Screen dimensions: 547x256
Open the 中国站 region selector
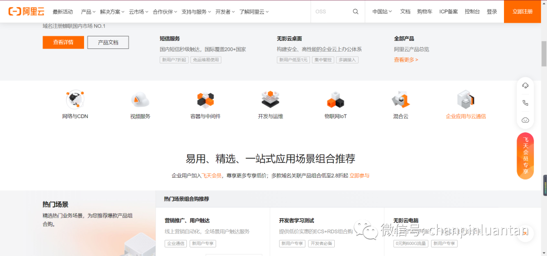coord(382,12)
